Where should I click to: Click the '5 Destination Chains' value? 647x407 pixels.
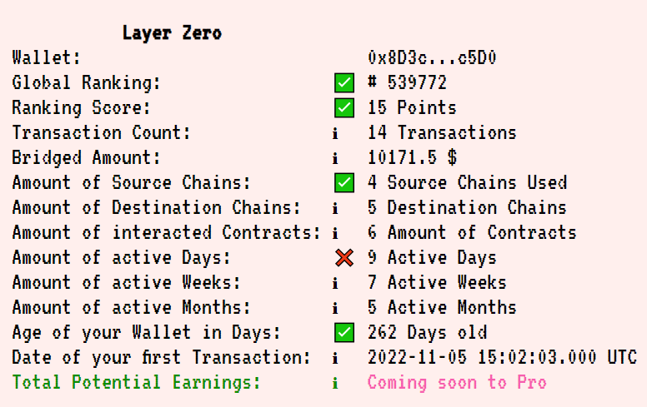pyautogui.click(x=467, y=208)
